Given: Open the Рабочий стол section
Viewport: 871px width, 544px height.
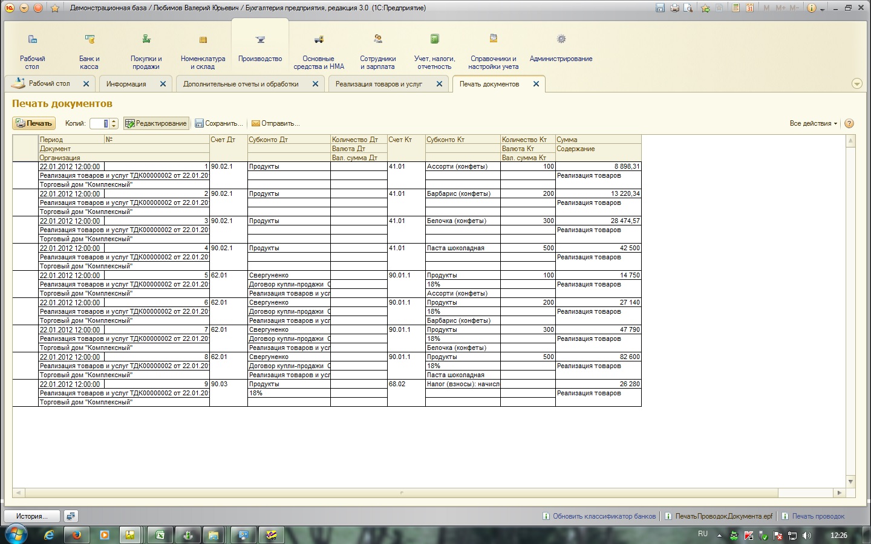Looking at the screenshot, I should pos(32,53).
